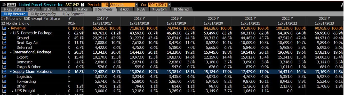This screenshot has height=95, width=344.
Task: Click the 12/31/2020 period ending date
Action: click(213, 23)
